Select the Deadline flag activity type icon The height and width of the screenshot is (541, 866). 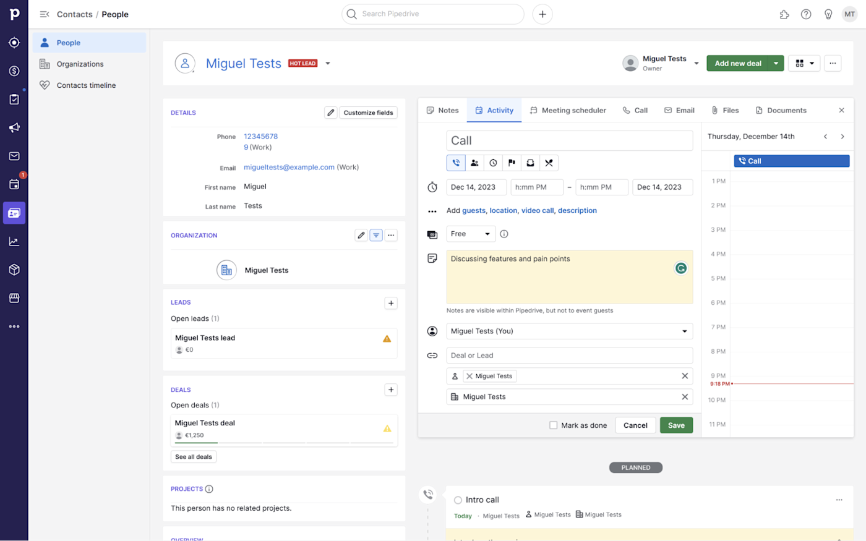pos(512,163)
